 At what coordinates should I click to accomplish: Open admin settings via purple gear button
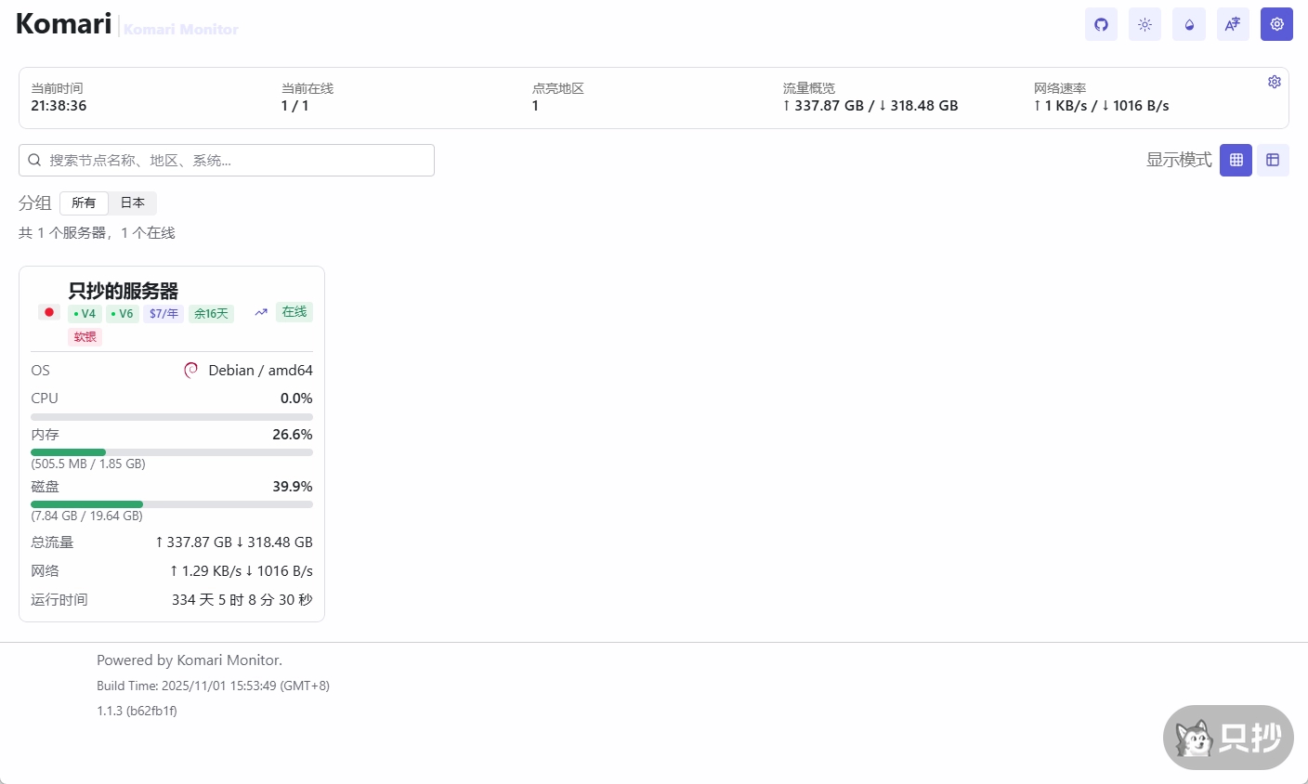(1276, 24)
